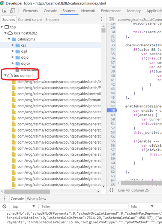Expand the dojo folder arrow

pyautogui.click(x=13, y=57)
